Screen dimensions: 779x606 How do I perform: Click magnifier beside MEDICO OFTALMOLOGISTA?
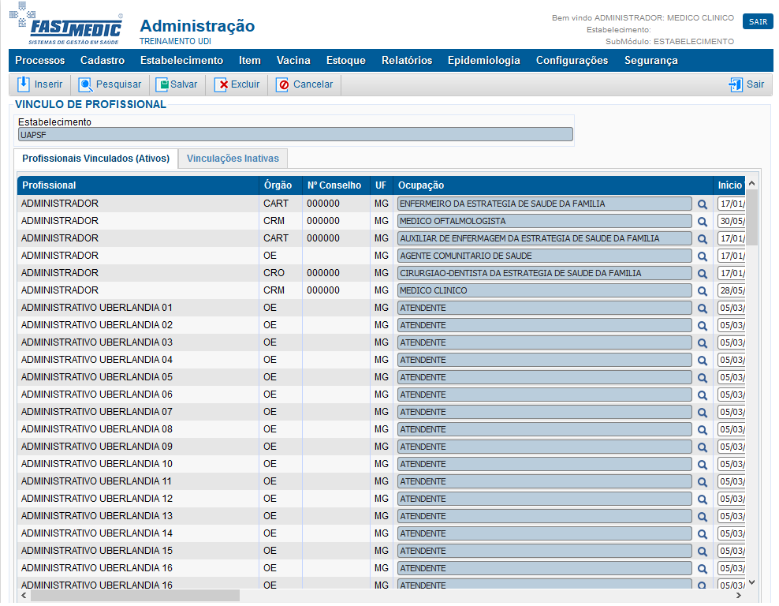point(702,222)
